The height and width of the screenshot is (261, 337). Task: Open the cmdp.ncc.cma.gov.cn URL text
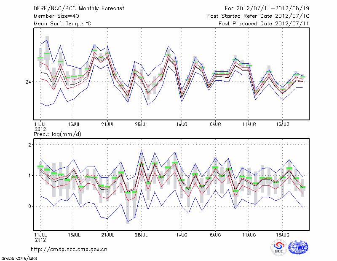point(69,249)
